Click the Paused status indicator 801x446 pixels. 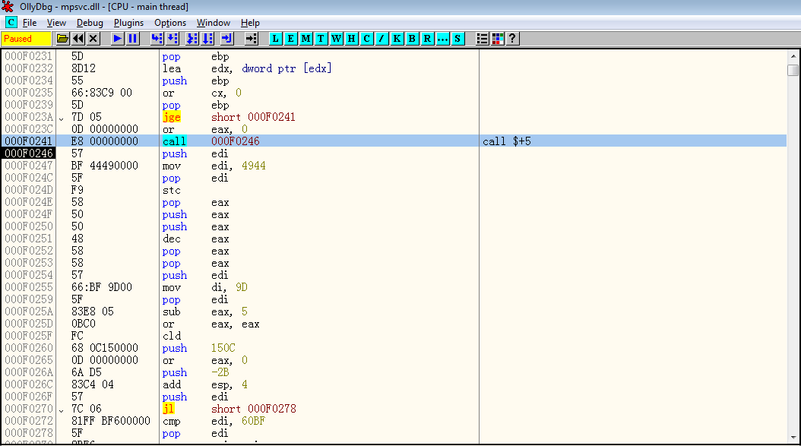(x=26, y=38)
